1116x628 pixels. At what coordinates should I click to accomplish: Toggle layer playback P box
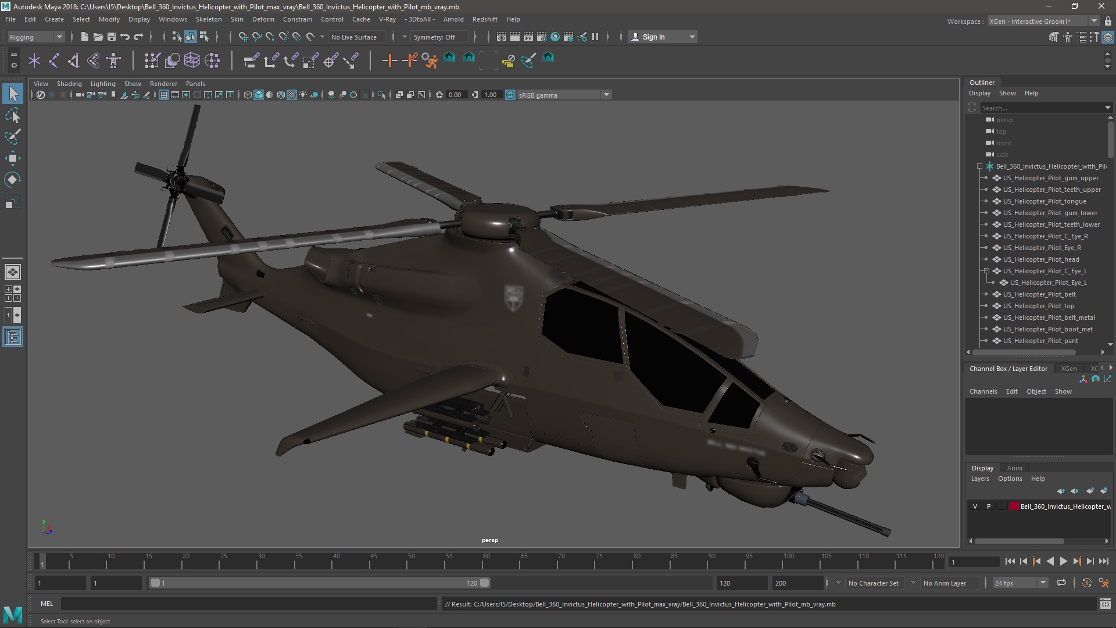coord(988,506)
